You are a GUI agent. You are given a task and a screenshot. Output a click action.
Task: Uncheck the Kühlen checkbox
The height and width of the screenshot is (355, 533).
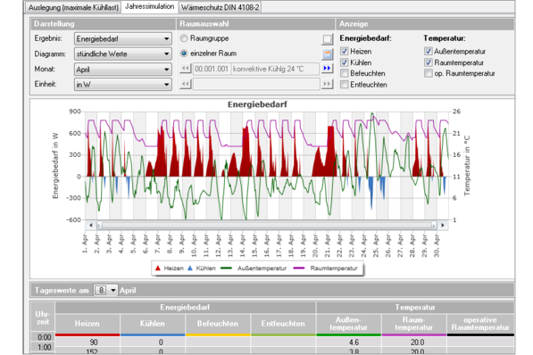tap(345, 62)
